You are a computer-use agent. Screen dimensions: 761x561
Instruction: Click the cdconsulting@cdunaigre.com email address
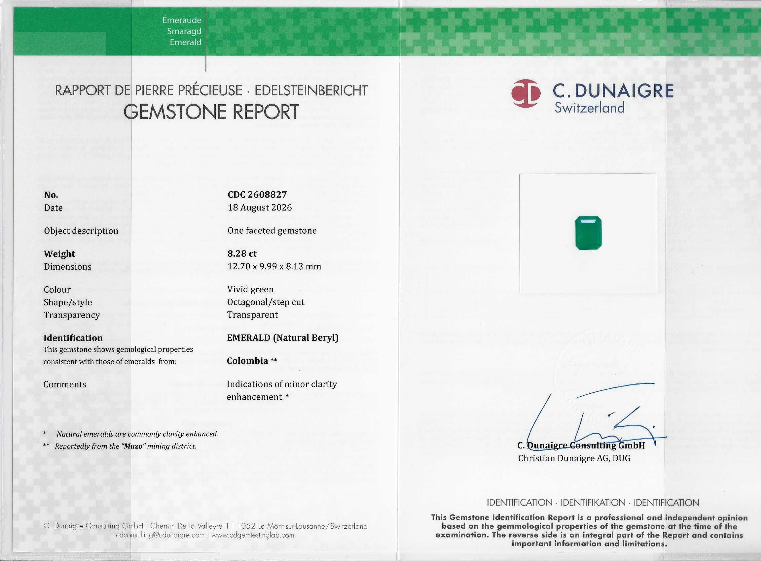click(x=160, y=535)
